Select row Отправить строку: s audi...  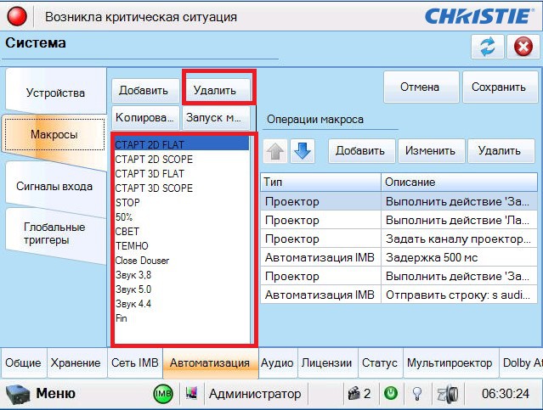click(399, 295)
